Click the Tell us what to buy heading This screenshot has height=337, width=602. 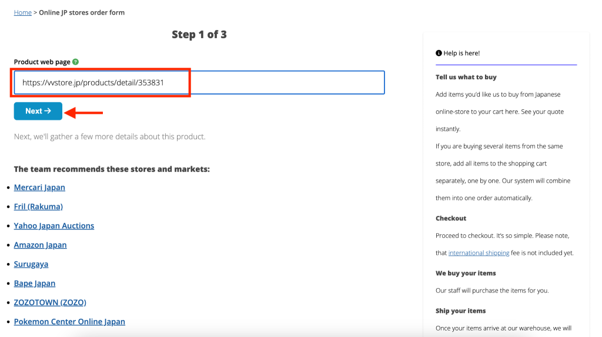tap(466, 77)
